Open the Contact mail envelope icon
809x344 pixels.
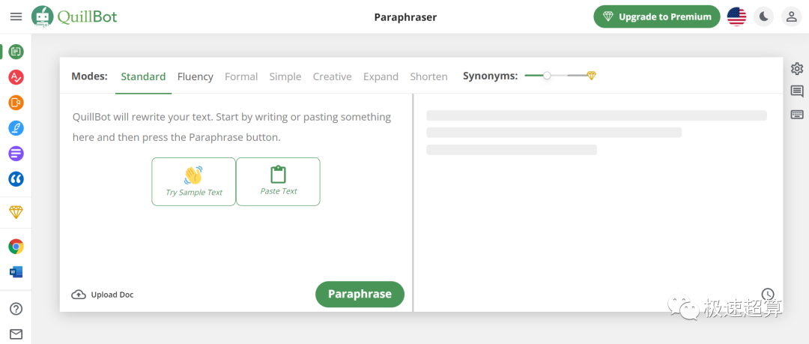pos(16,334)
